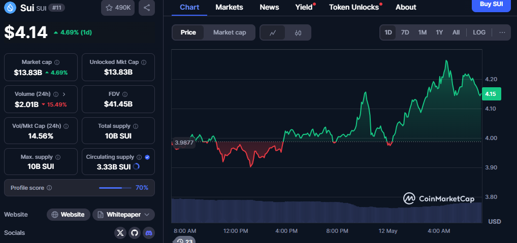Click the #11 rank badge

[56, 8]
